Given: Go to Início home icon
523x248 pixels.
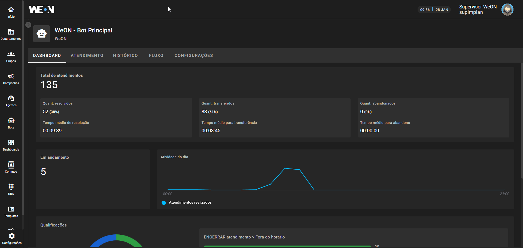Looking at the screenshot, I should tap(11, 13).
